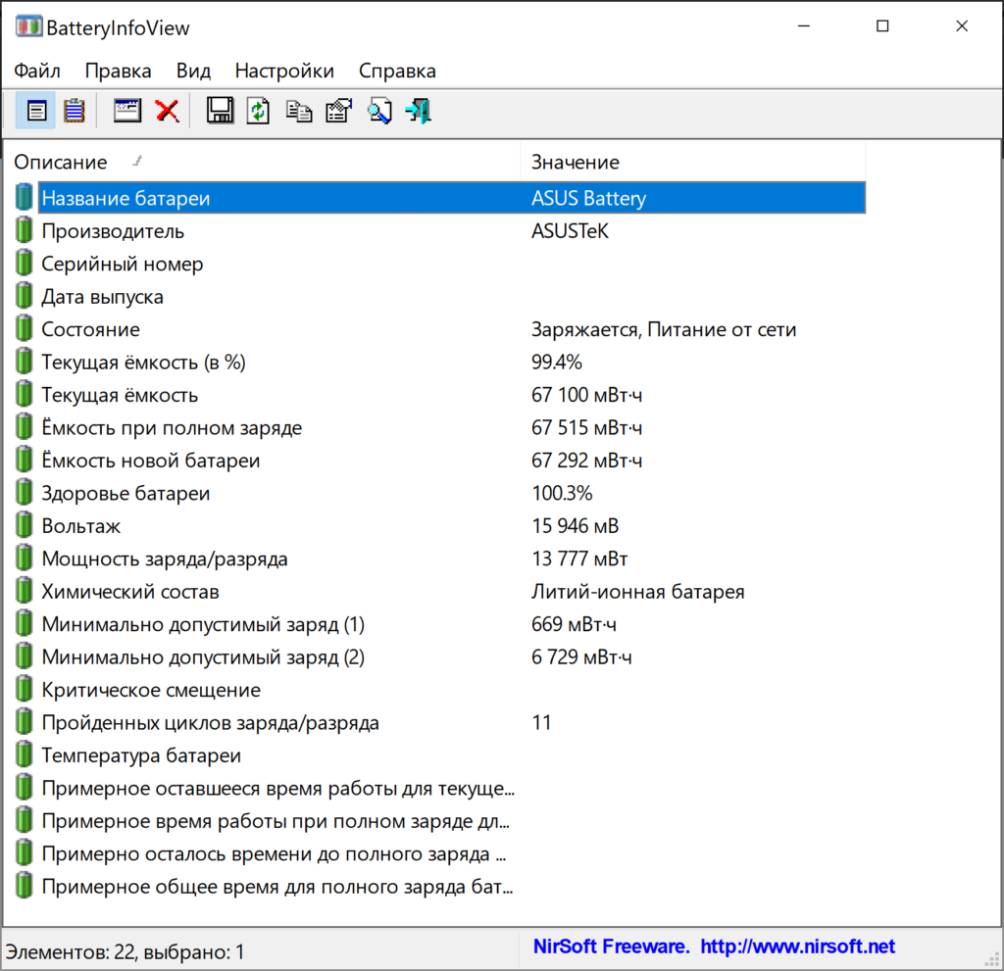Sort by the Описание column header
1004x971 pixels.
262,162
